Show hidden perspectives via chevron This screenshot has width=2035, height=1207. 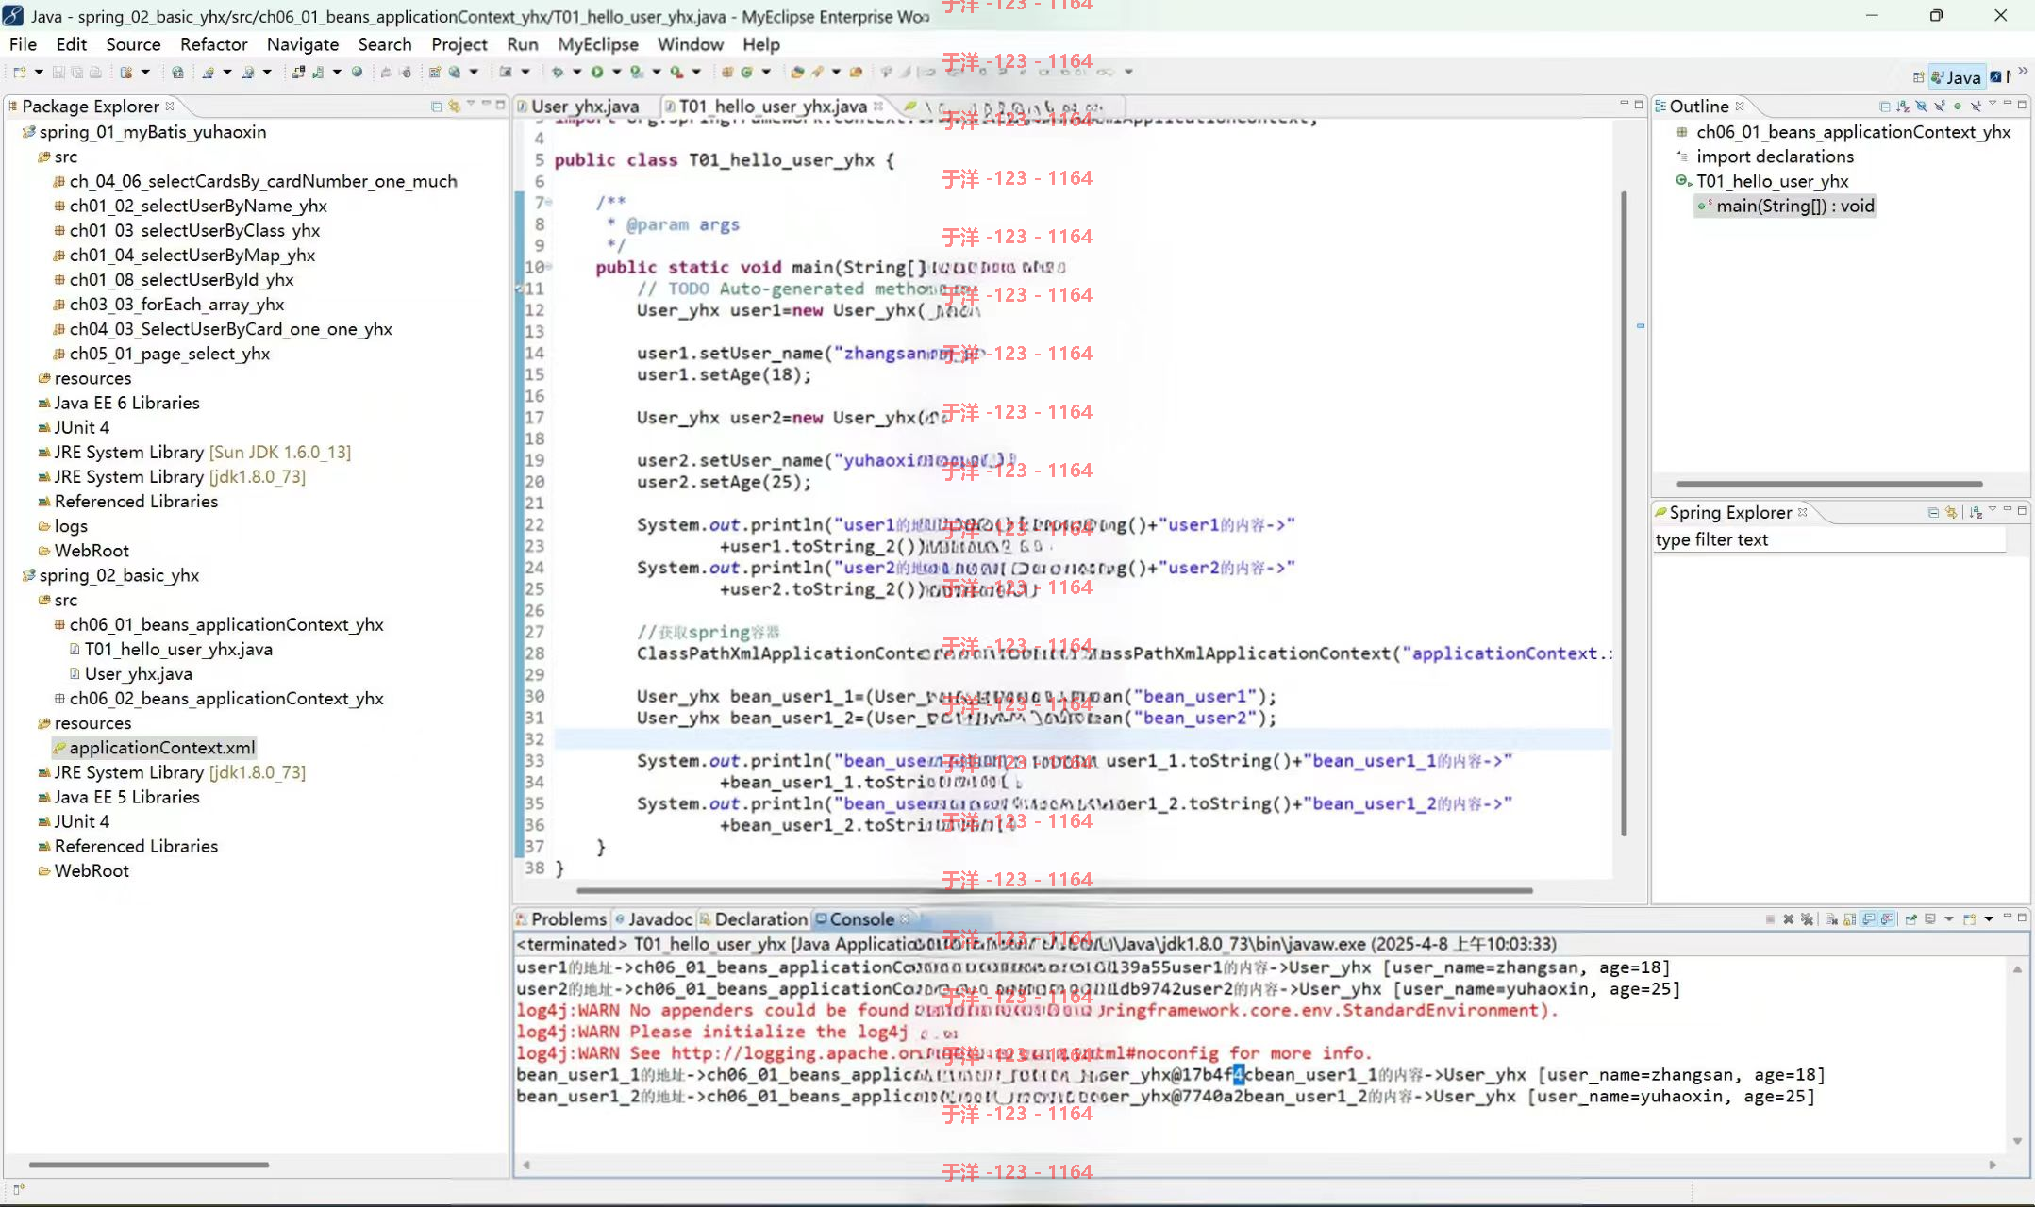pyautogui.click(x=2023, y=72)
